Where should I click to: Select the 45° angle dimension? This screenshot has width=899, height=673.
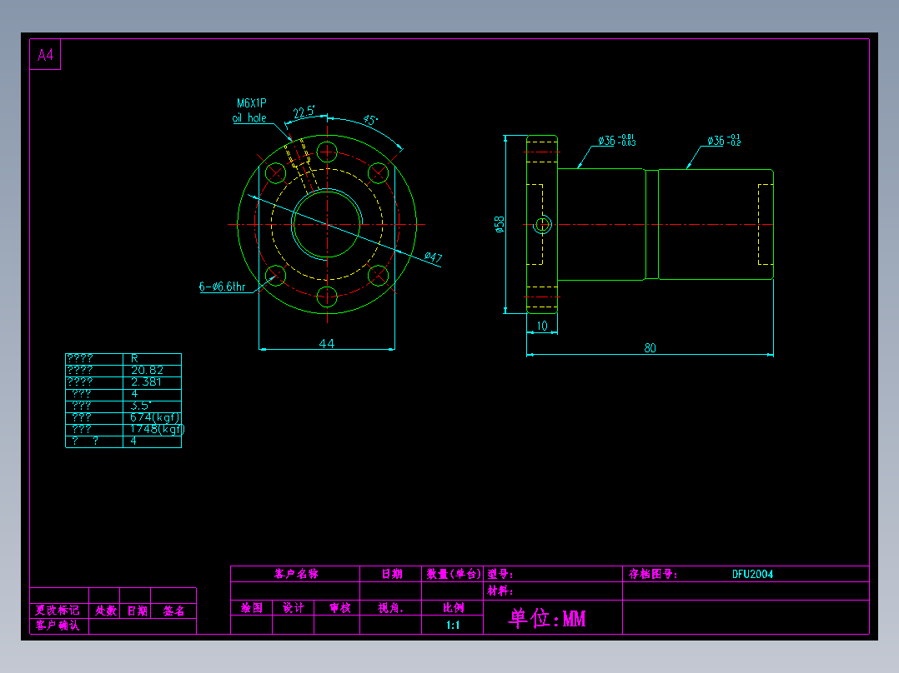[370, 120]
